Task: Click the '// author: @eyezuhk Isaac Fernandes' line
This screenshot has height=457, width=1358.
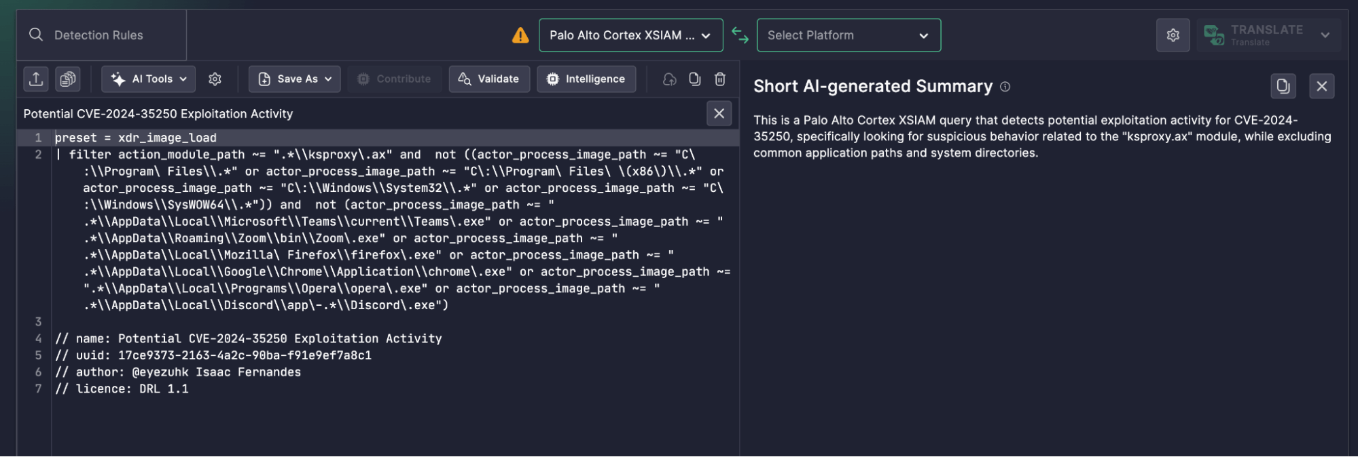Action: [x=178, y=372]
